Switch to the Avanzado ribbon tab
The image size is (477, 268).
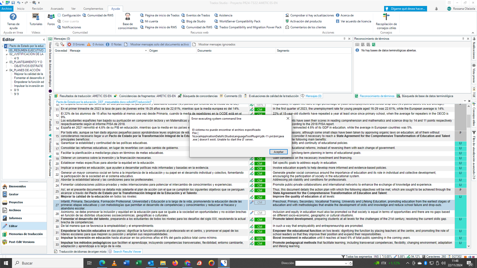(x=57, y=9)
